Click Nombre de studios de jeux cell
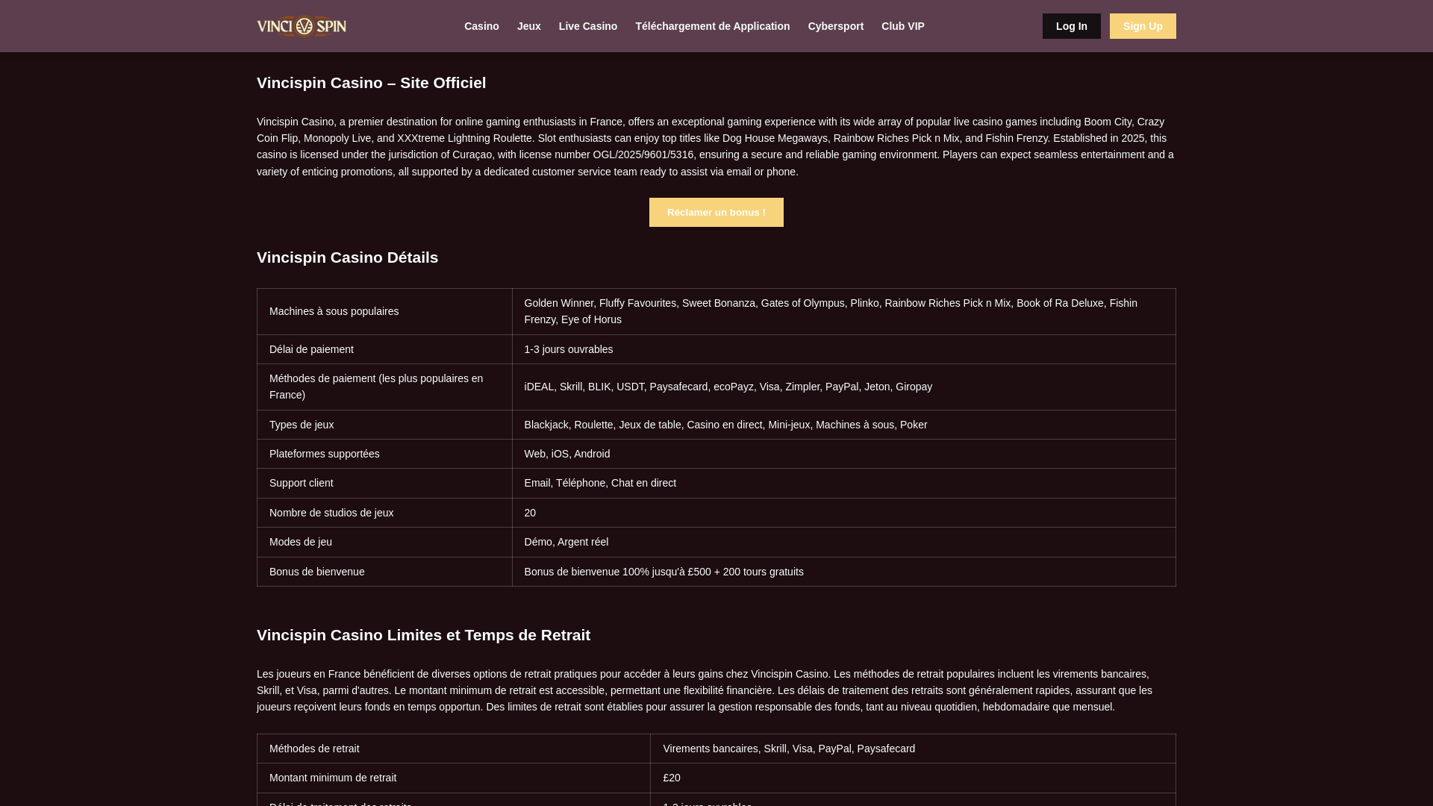Viewport: 1433px width, 806px height. pyautogui.click(x=384, y=513)
